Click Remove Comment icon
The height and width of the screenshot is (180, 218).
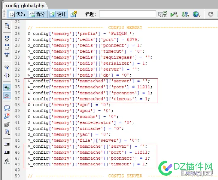pyautogui.click(x=7, y=116)
